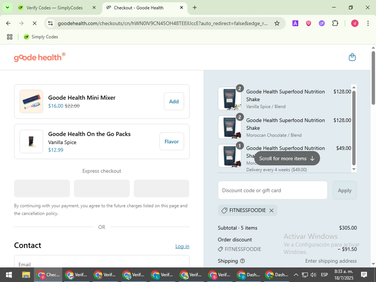This screenshot has width=376, height=282.
Task: Click the address bar URL
Action: 162,23
